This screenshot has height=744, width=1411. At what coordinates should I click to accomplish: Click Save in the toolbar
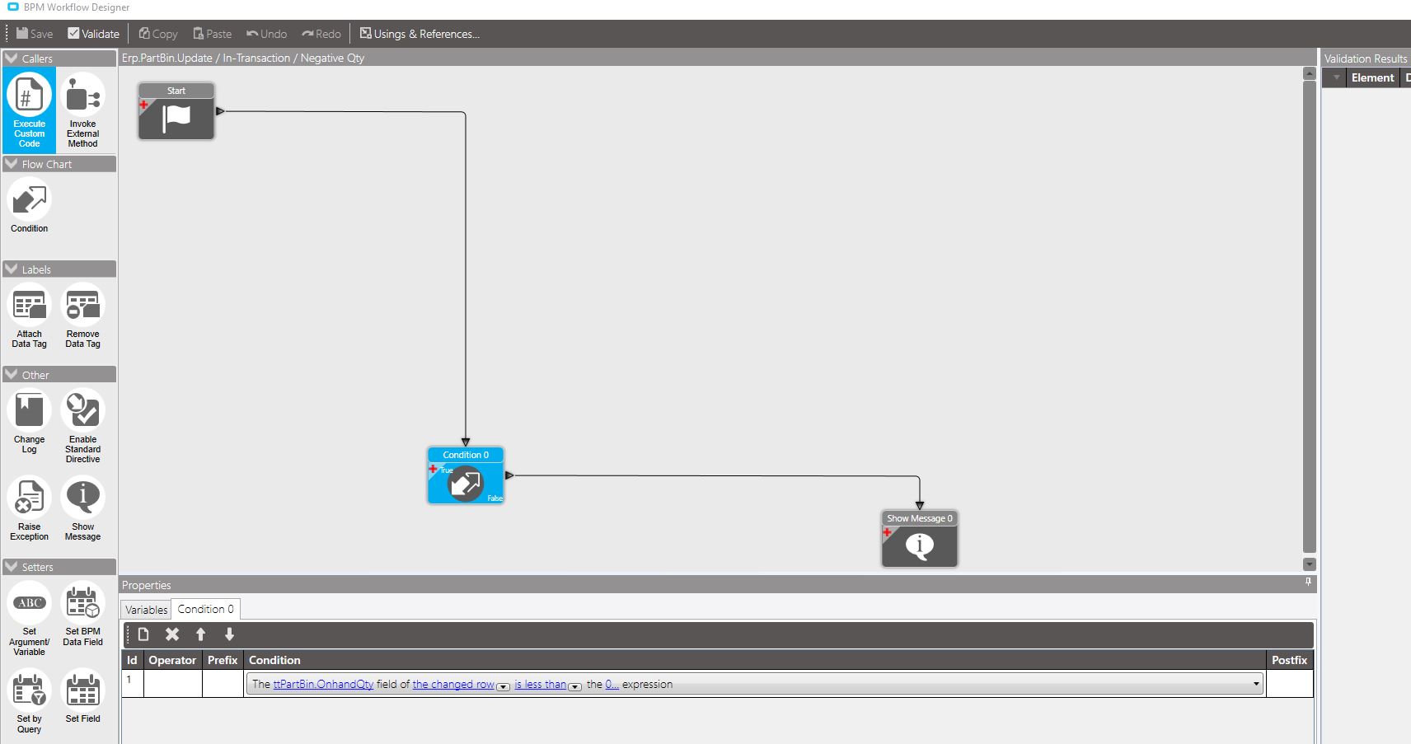pos(35,34)
